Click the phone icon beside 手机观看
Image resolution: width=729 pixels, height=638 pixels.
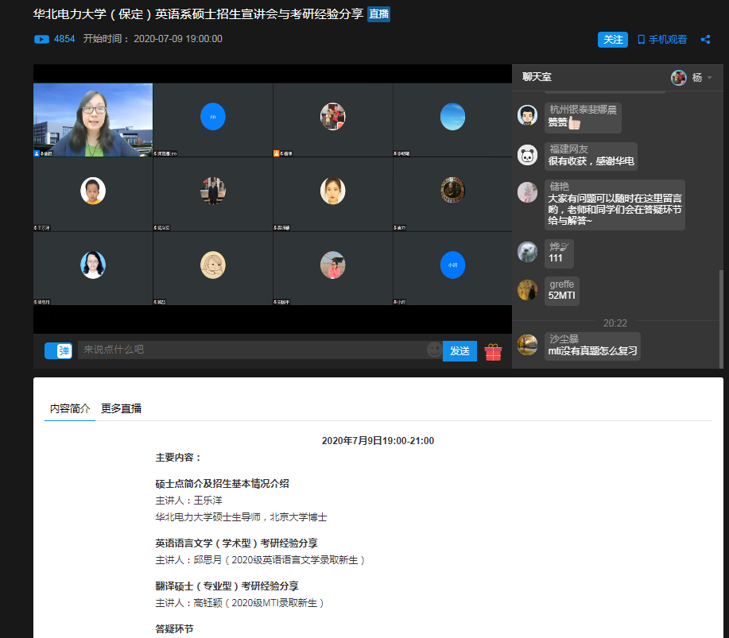(641, 40)
